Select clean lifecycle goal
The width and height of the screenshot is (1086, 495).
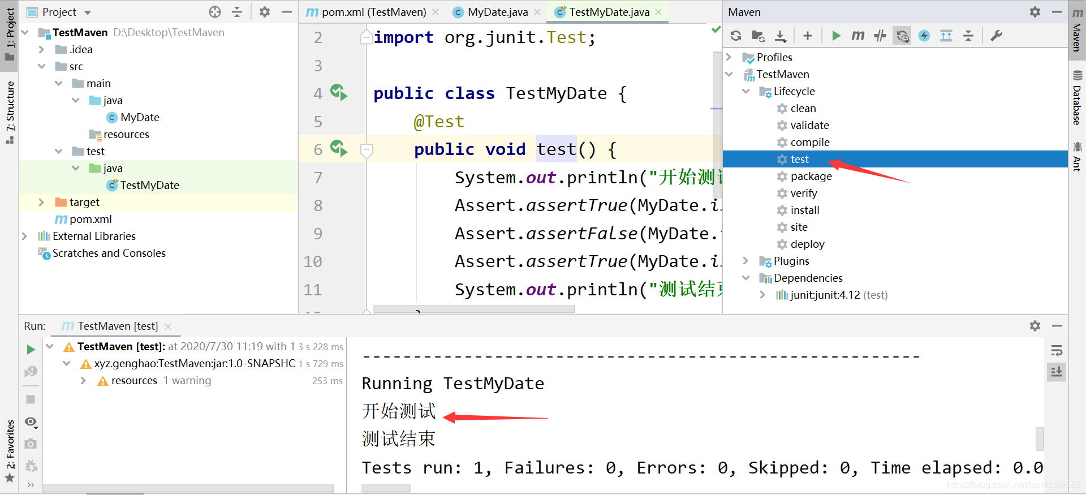coord(803,108)
